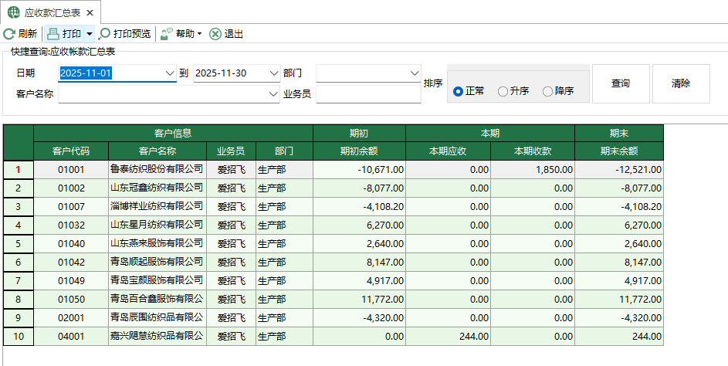
Task: Click customer code cell 01001
Action: pyautogui.click(x=71, y=170)
